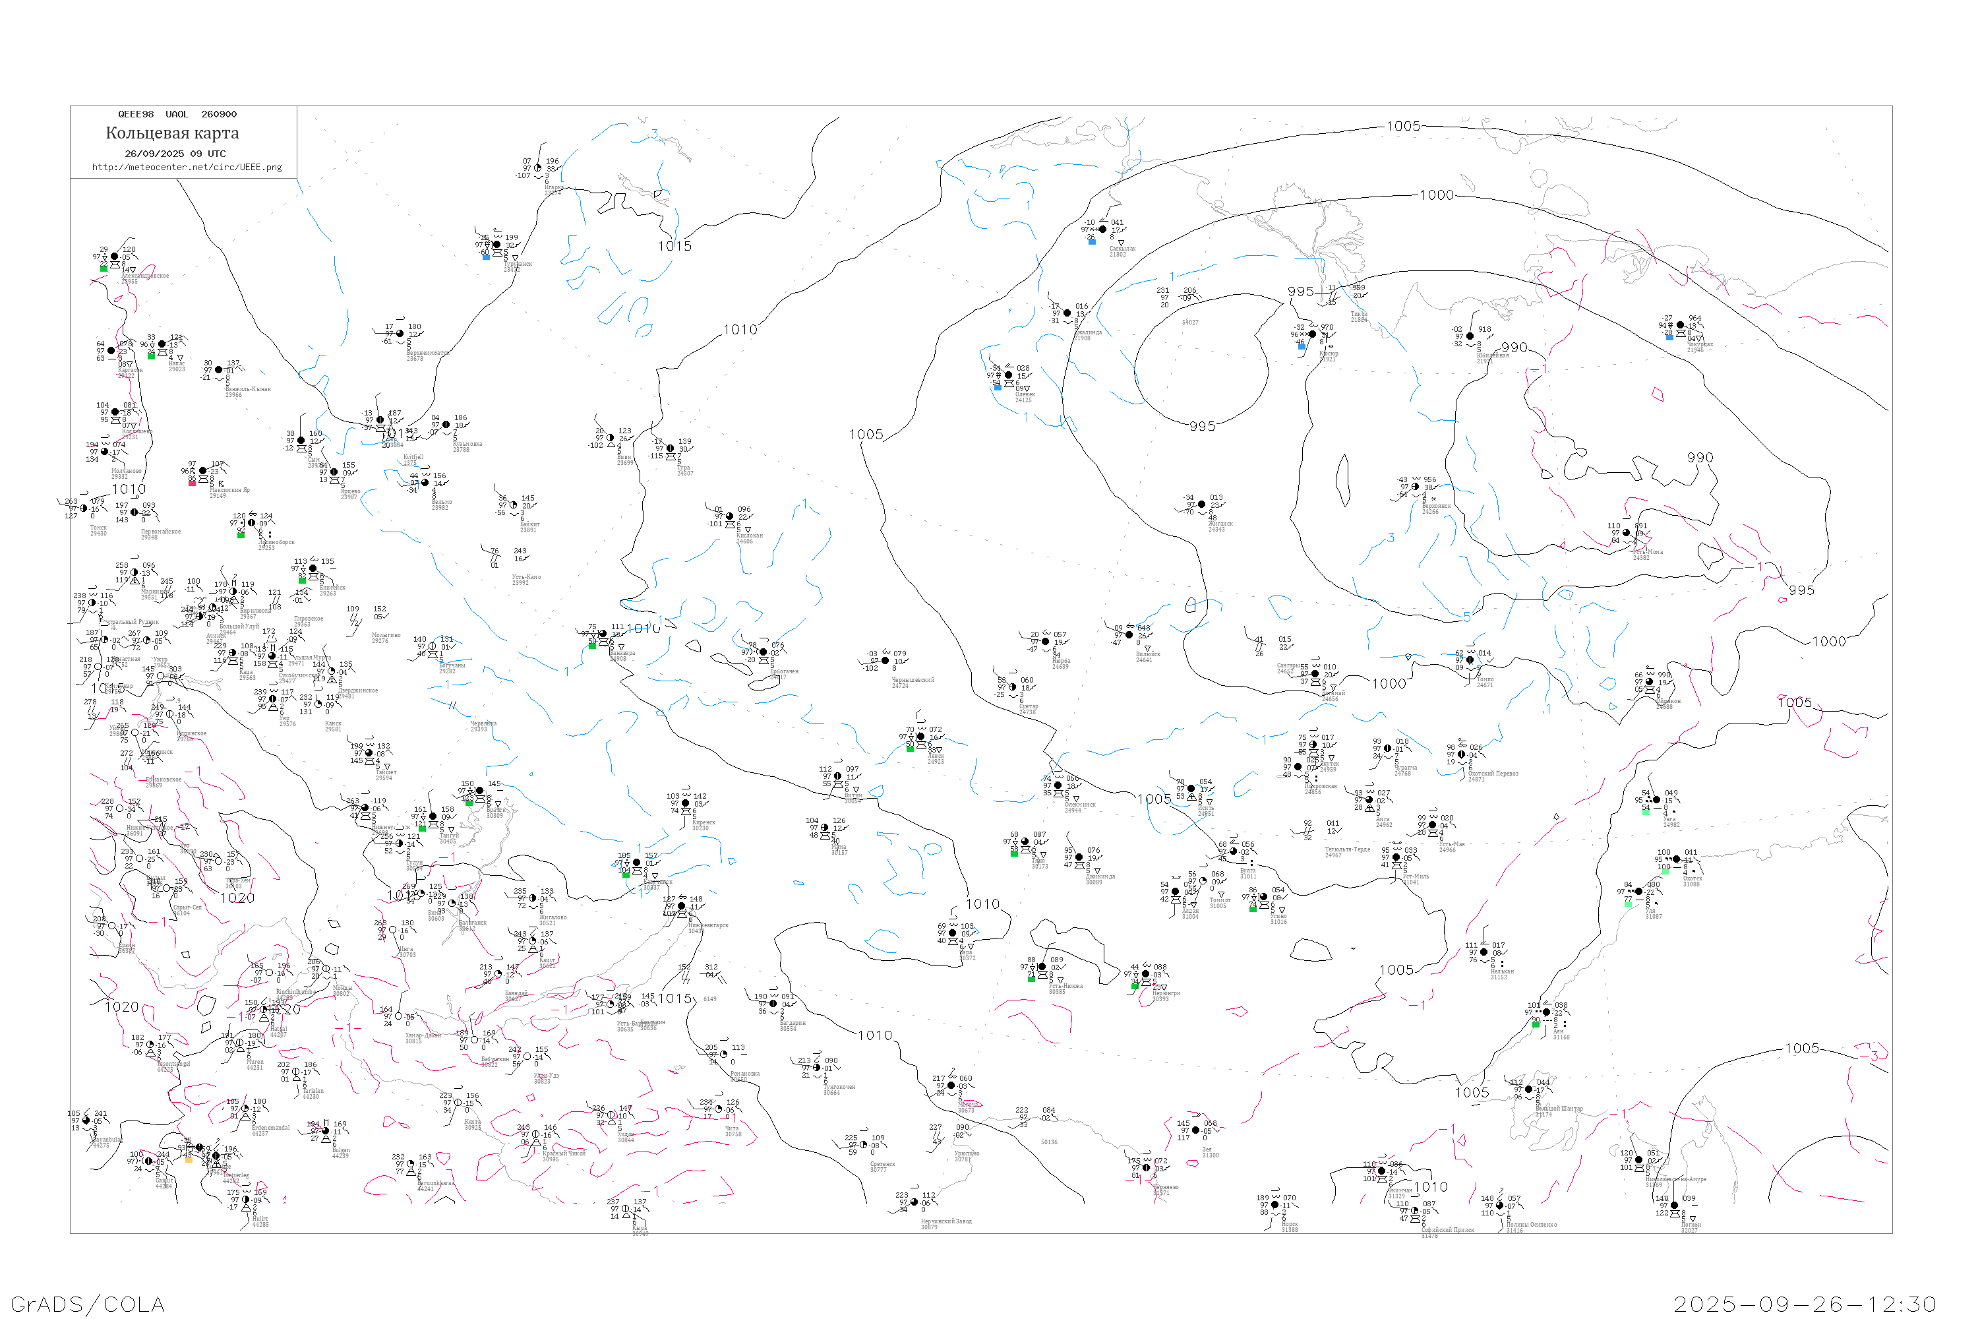Screen dimensions: 1978x1319
Task: Click the Ванжиль-Кынак station filled circle
Action: pos(219,370)
